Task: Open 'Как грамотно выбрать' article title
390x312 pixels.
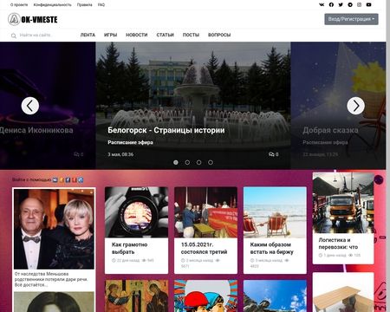Action: click(129, 248)
